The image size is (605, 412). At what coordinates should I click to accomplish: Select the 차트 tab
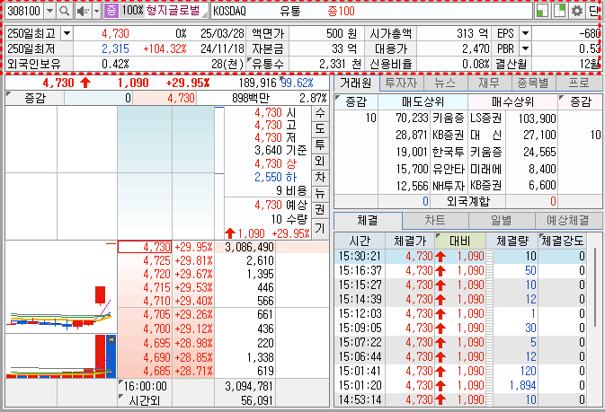click(435, 221)
